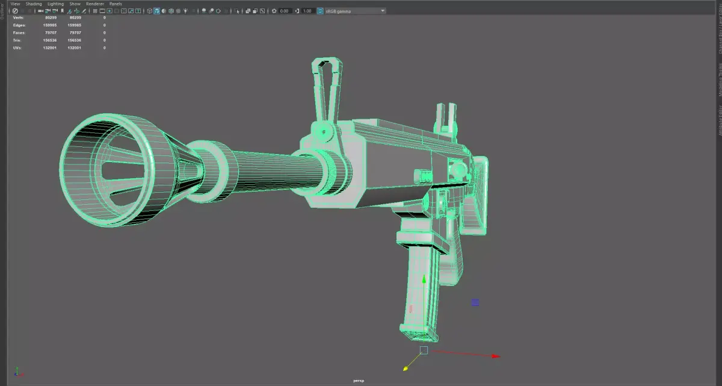Screen dimensions: 722x386
Task: Click the Tris count label
Action: point(17,40)
